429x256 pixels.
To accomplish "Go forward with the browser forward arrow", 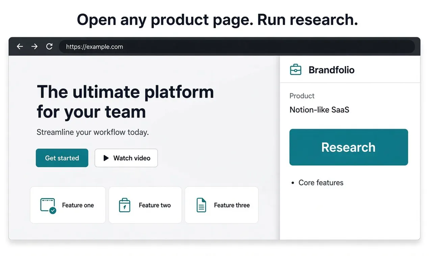I will (34, 46).
